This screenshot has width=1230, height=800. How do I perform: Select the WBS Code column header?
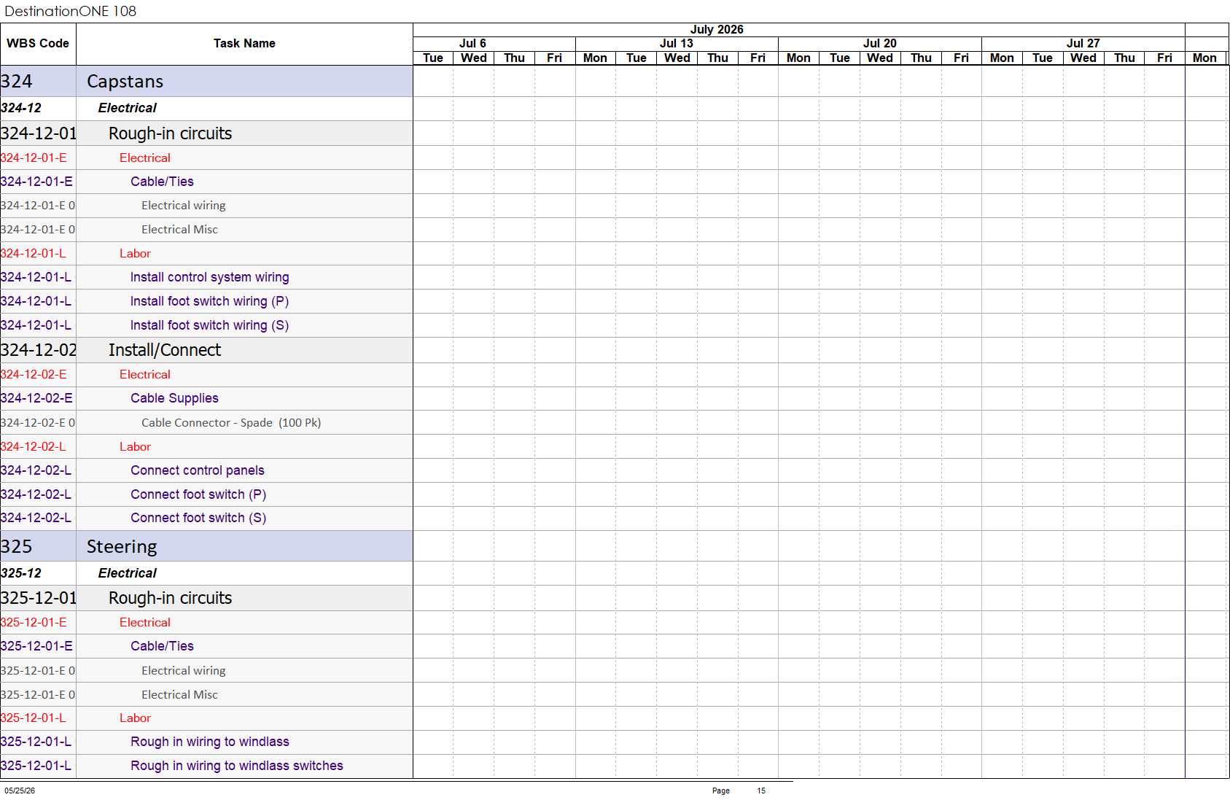[x=38, y=43]
